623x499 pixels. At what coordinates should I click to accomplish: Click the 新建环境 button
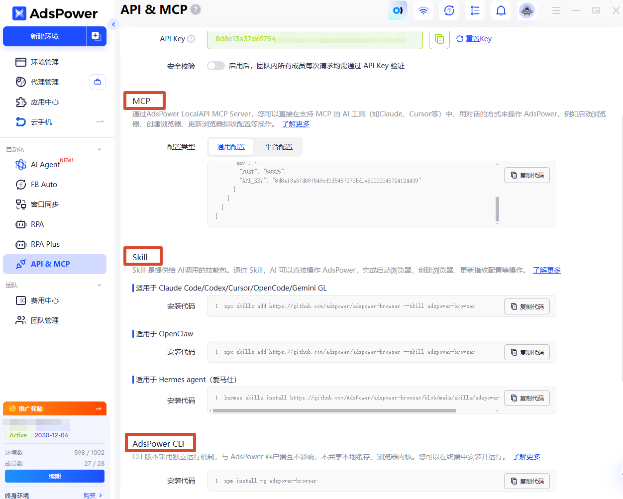45,36
